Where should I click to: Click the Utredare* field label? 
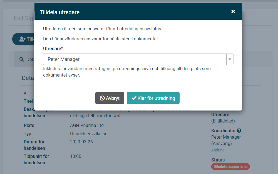pos(53,48)
